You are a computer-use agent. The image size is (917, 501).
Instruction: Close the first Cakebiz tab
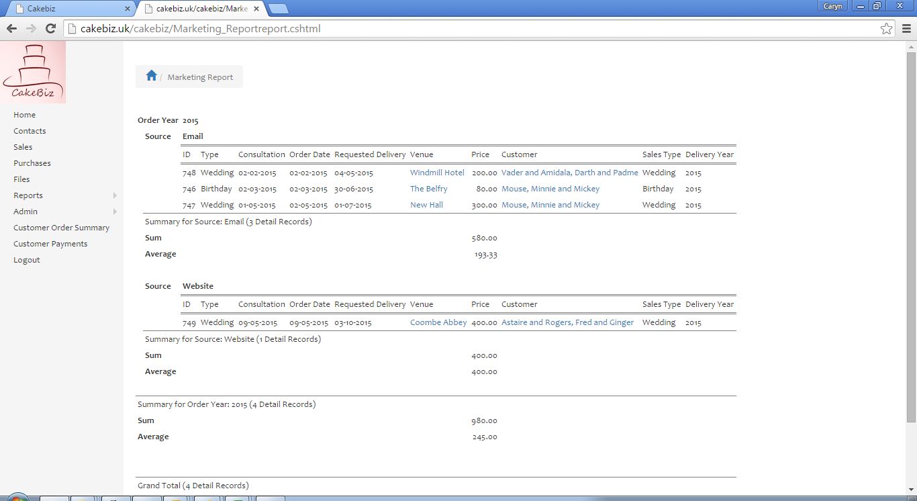tap(128, 9)
